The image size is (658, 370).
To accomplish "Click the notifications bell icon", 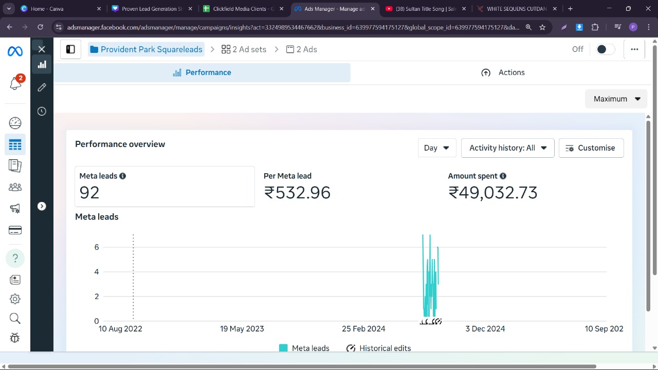I will [15, 83].
